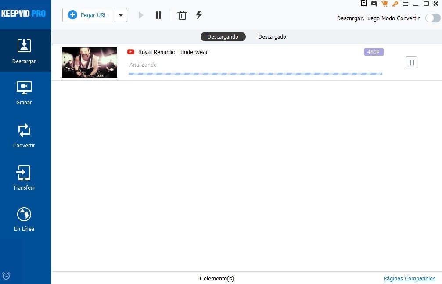Pause all downloads in the toolbar

click(x=158, y=15)
